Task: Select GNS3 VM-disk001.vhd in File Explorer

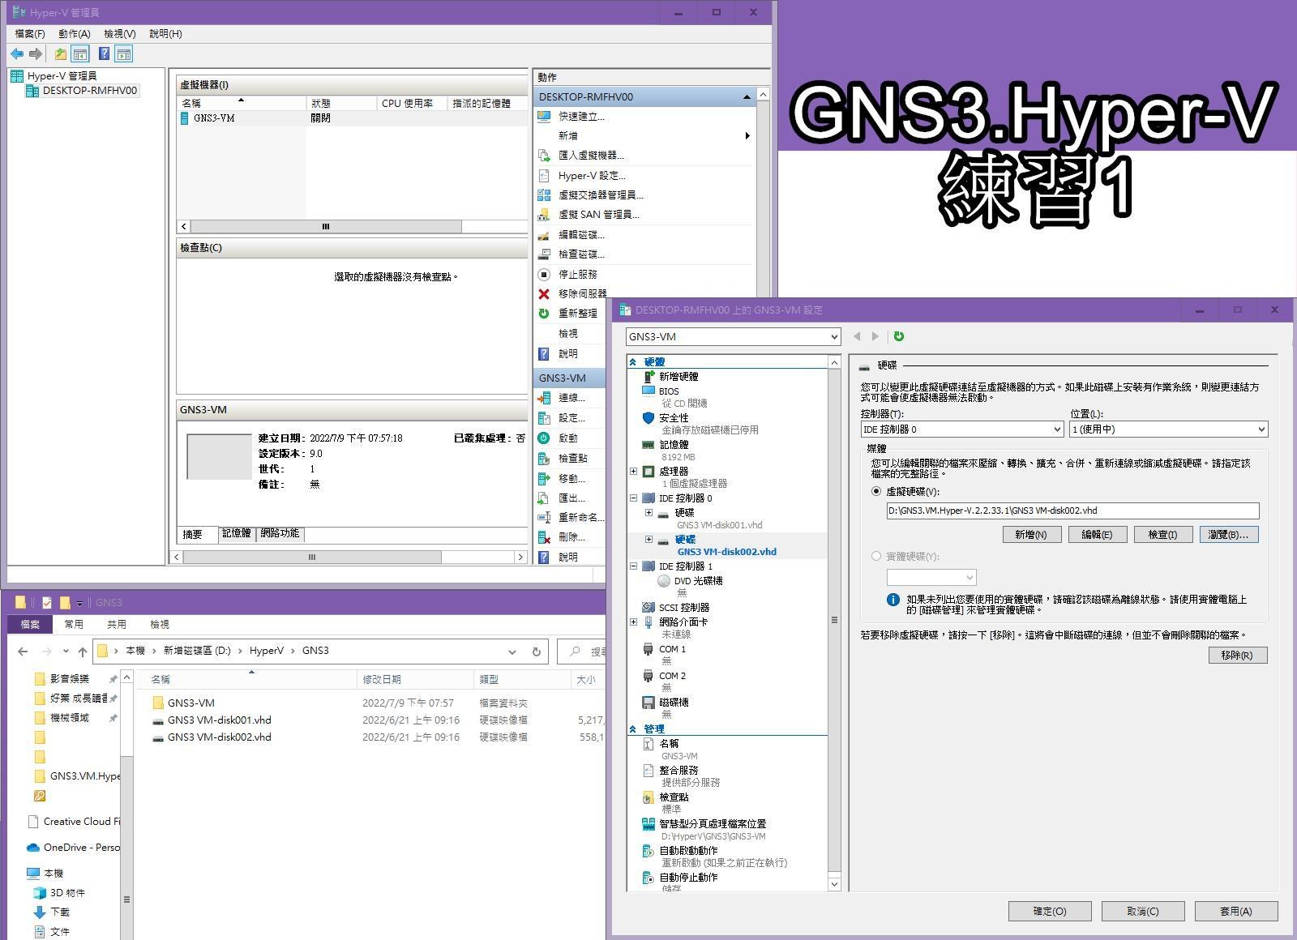Action: pos(219,720)
